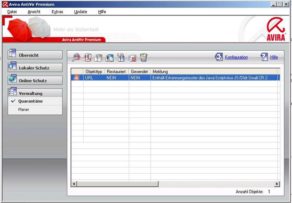Open the Konfiguration link
Screen dimensions: 292x203
point(236,57)
